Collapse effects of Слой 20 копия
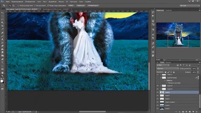This screenshot has width=201, height=113. click(x=198, y=78)
